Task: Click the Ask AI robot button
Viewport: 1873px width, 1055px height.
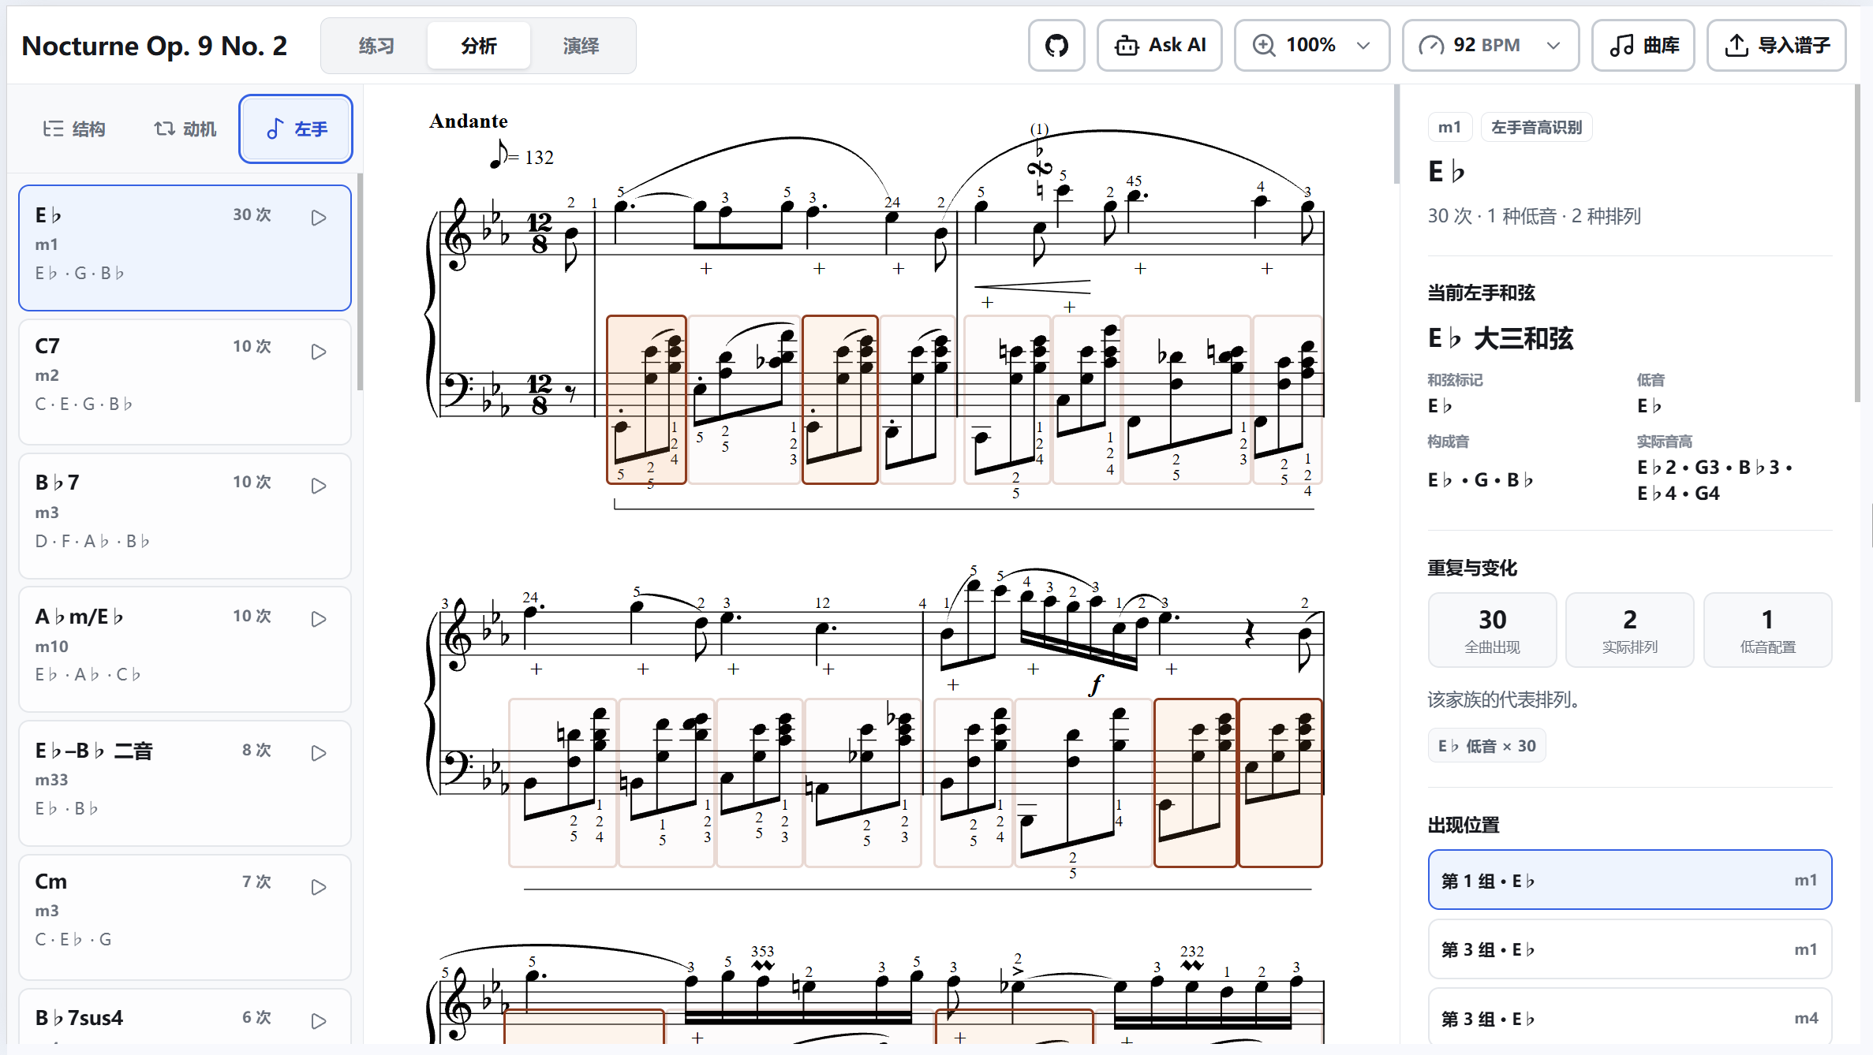Action: tap(1160, 46)
